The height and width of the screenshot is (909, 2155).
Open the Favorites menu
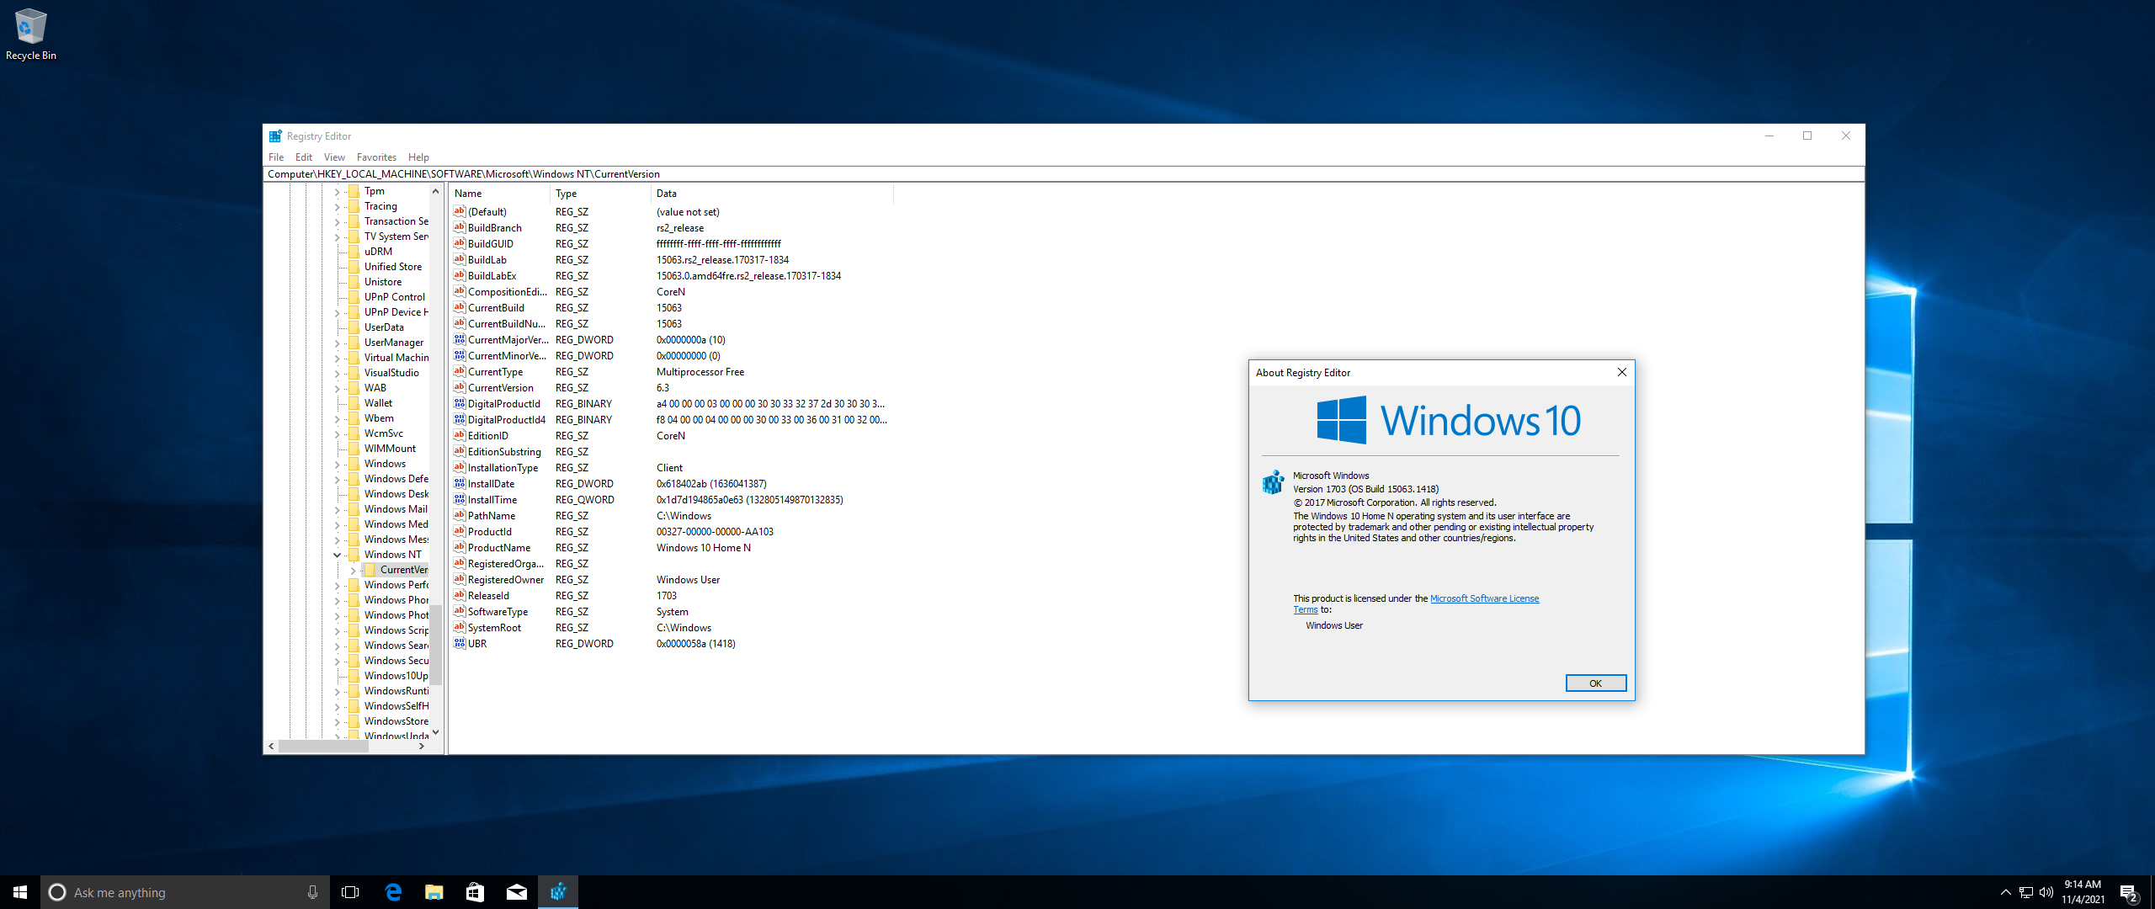pos(376,157)
